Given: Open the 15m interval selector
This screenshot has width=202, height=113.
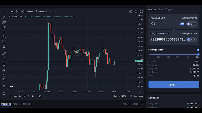Looking at the screenshot, I should point(11,11).
